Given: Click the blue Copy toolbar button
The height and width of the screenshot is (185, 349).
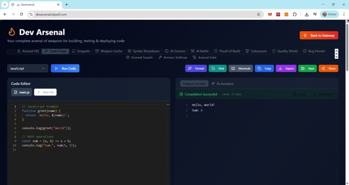Looking at the screenshot, I should point(264,68).
